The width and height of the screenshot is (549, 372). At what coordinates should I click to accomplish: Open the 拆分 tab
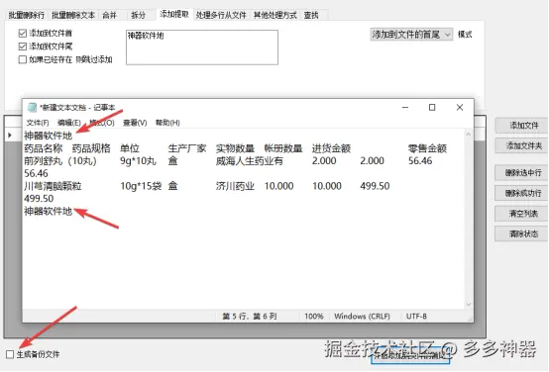[138, 15]
